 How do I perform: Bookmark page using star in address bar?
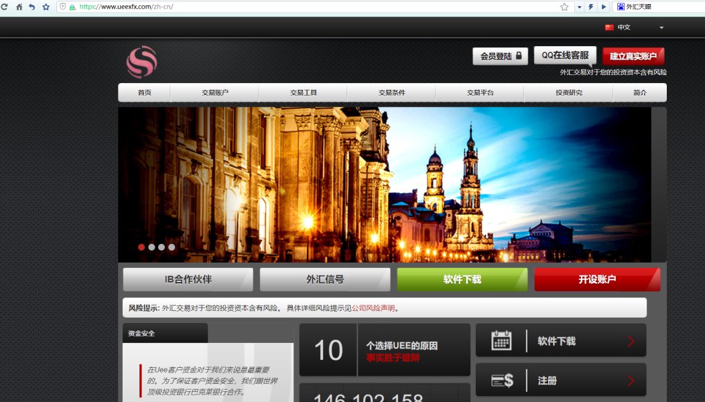(564, 7)
